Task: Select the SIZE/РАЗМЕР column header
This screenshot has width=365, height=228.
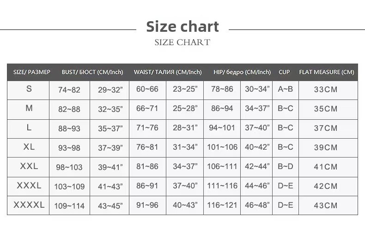Action: [x=32, y=72]
